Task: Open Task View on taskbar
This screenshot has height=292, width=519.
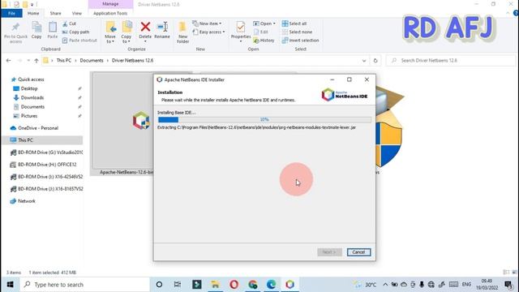Action: pos(178,285)
